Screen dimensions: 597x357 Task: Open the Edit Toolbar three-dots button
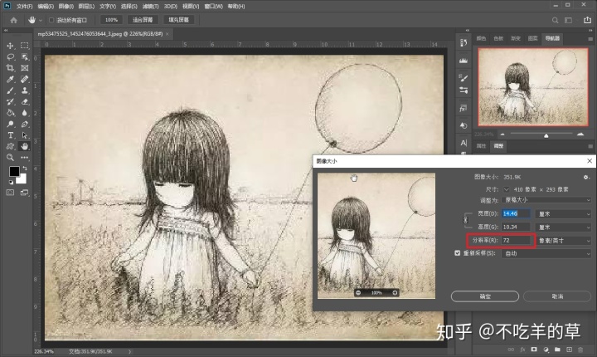point(25,157)
